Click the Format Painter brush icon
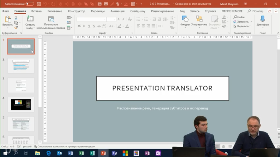Screen dimensions: 280x157 point(16,28)
